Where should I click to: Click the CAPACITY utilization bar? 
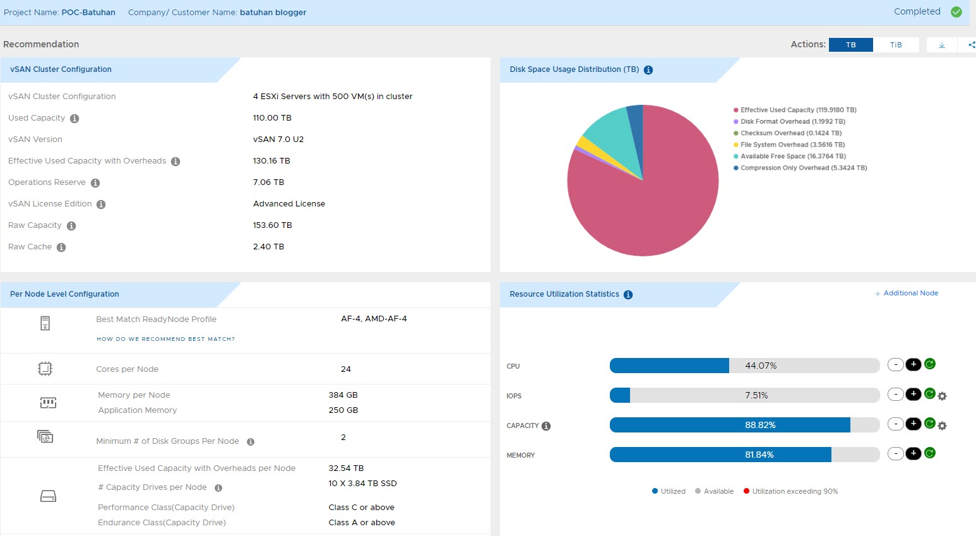pos(744,425)
